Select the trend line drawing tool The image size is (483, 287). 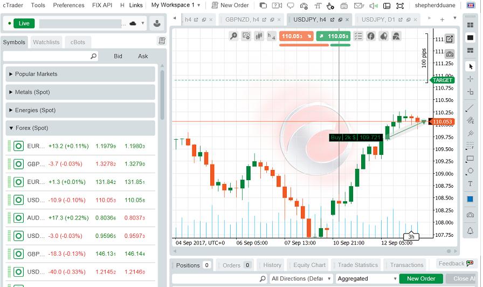471,107
